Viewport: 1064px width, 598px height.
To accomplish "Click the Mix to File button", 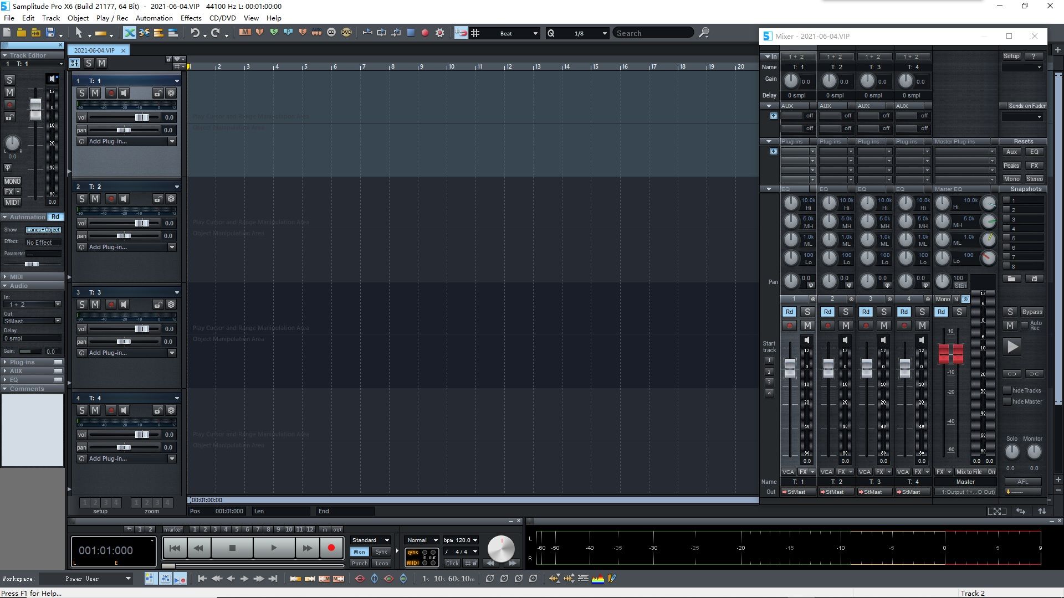I will pos(969,472).
